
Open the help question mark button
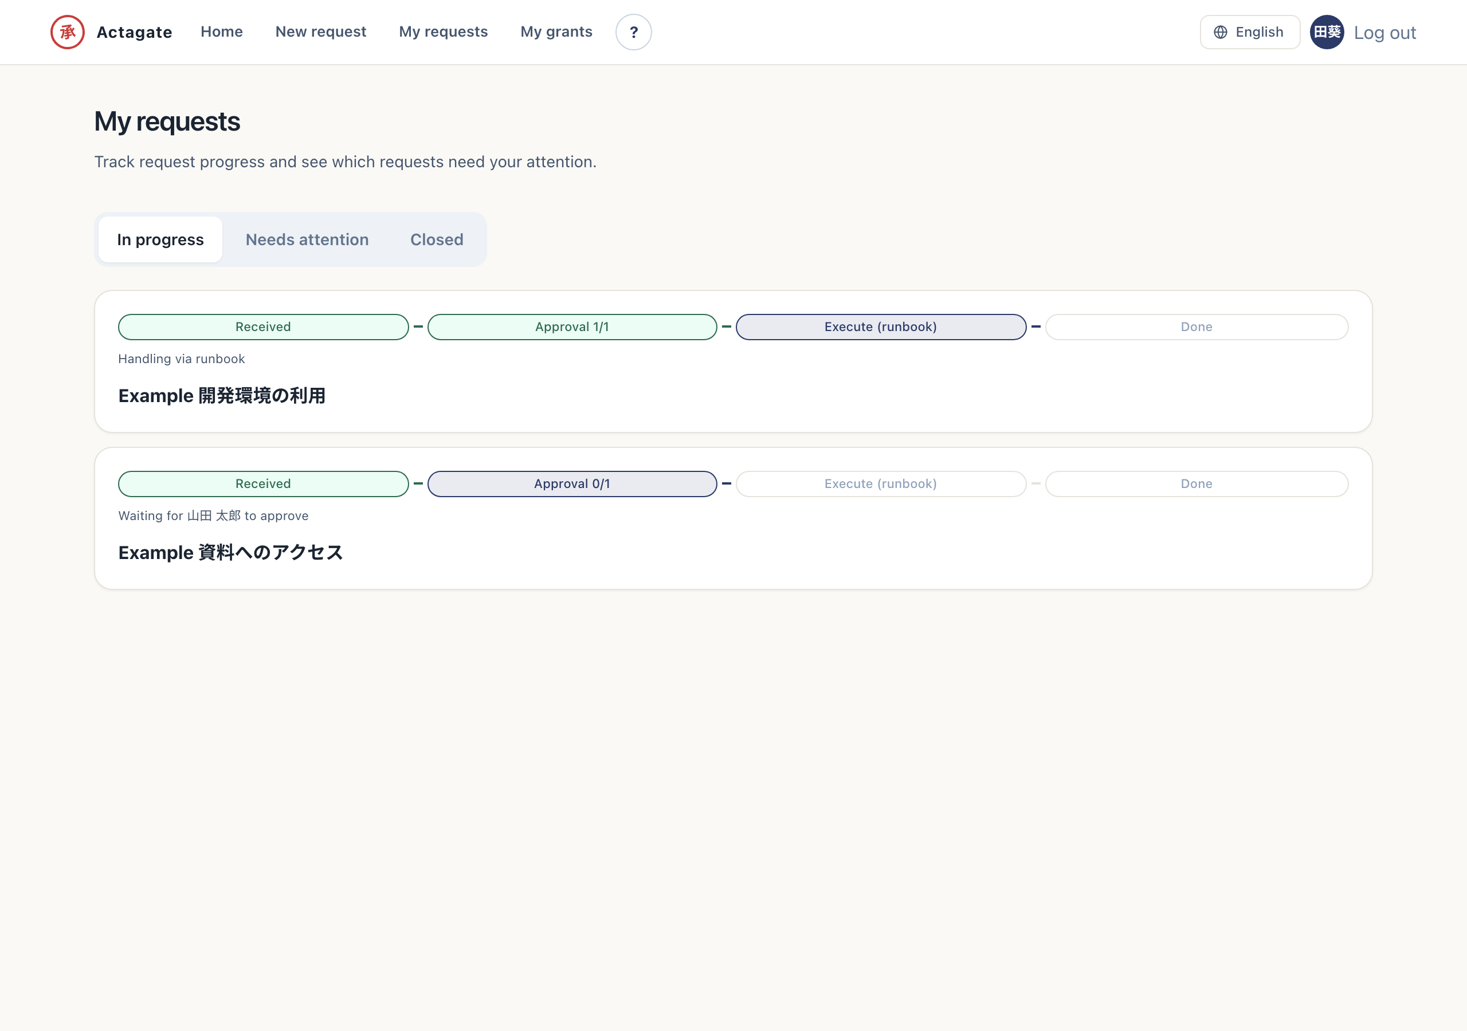click(x=633, y=32)
